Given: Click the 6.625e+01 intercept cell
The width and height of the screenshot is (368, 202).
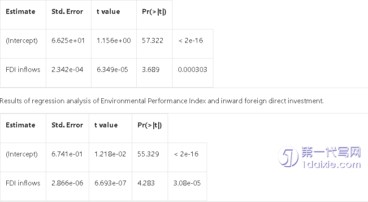Looking at the screenshot, I should click(68, 41).
